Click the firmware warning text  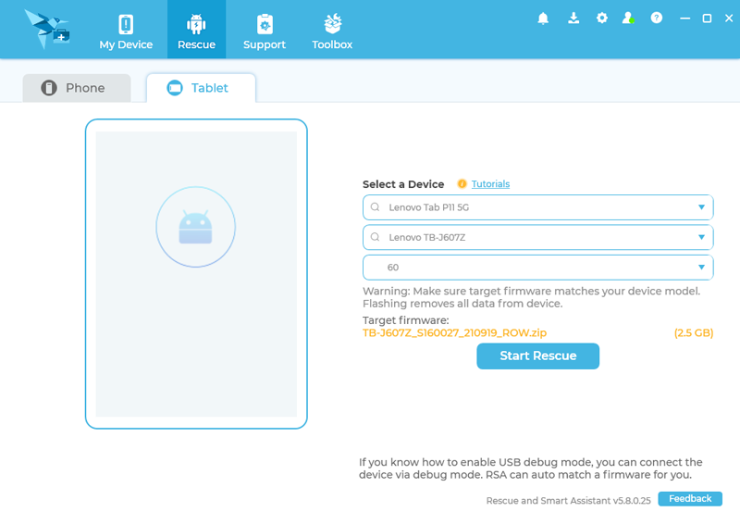click(531, 297)
